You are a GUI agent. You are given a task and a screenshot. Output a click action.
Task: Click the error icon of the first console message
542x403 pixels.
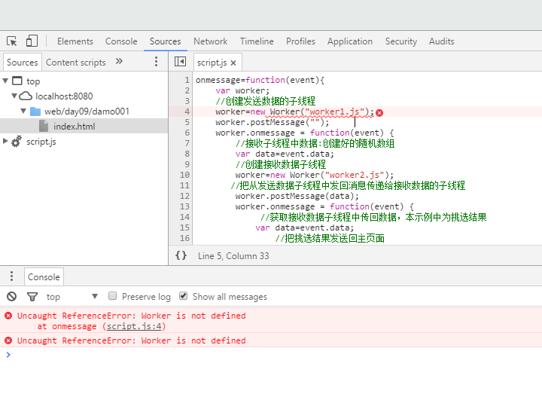8,316
